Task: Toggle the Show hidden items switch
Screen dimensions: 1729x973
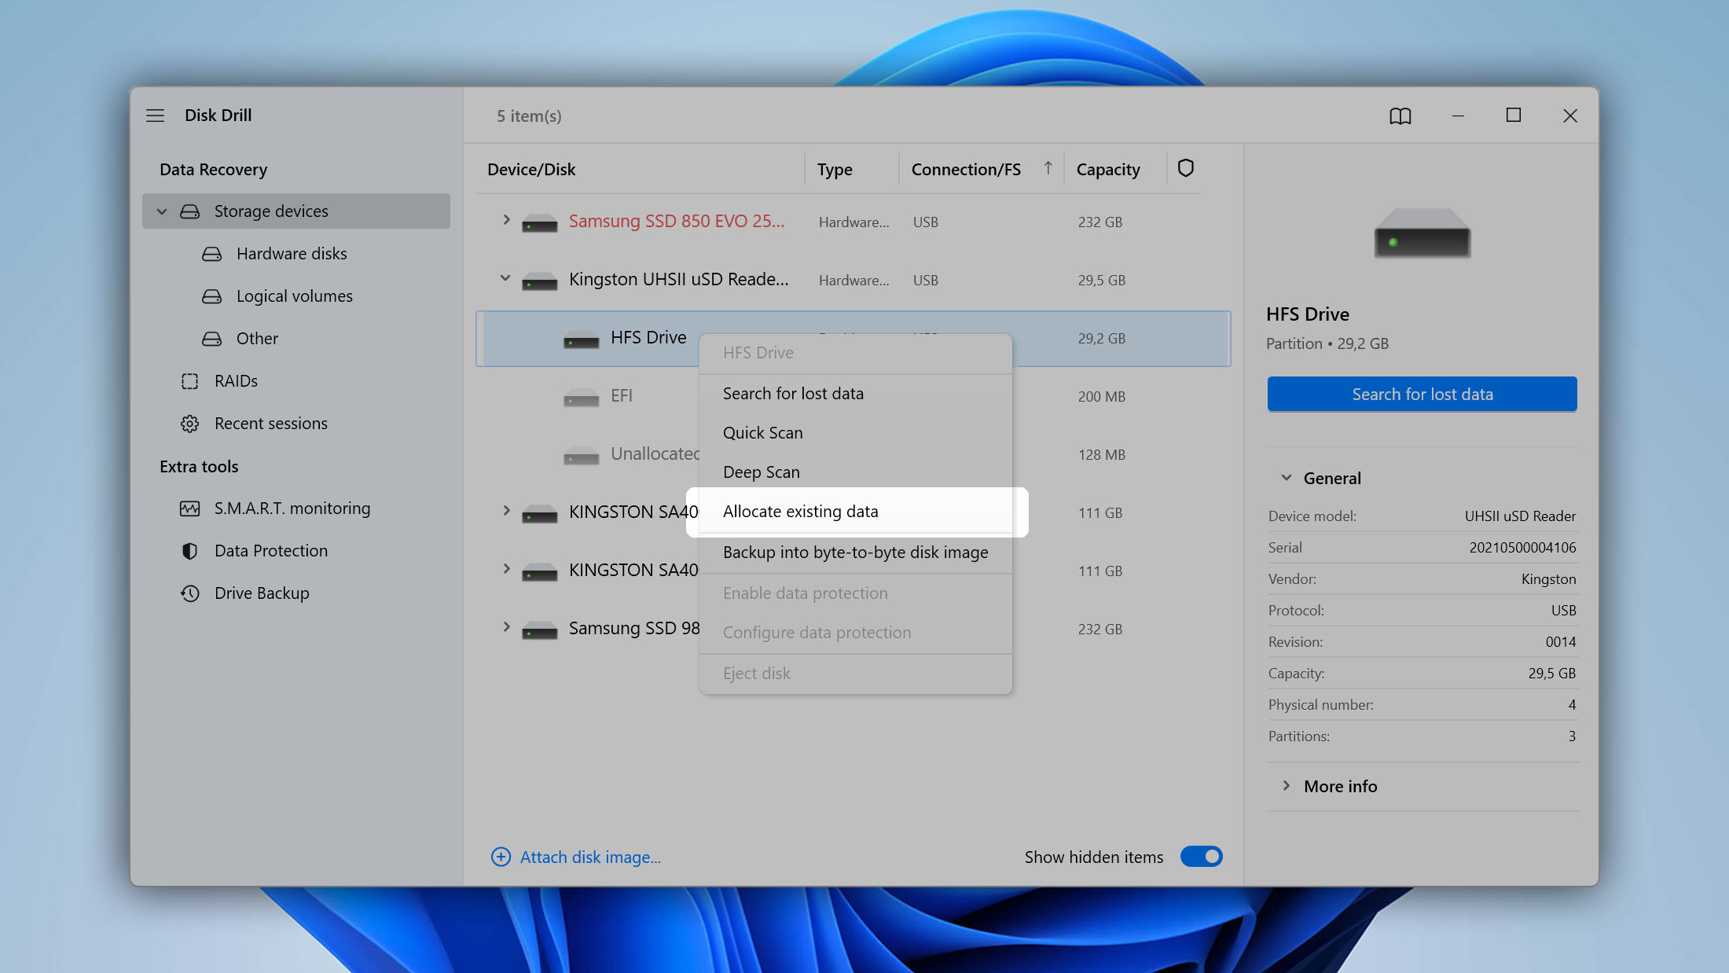Action: tap(1202, 857)
